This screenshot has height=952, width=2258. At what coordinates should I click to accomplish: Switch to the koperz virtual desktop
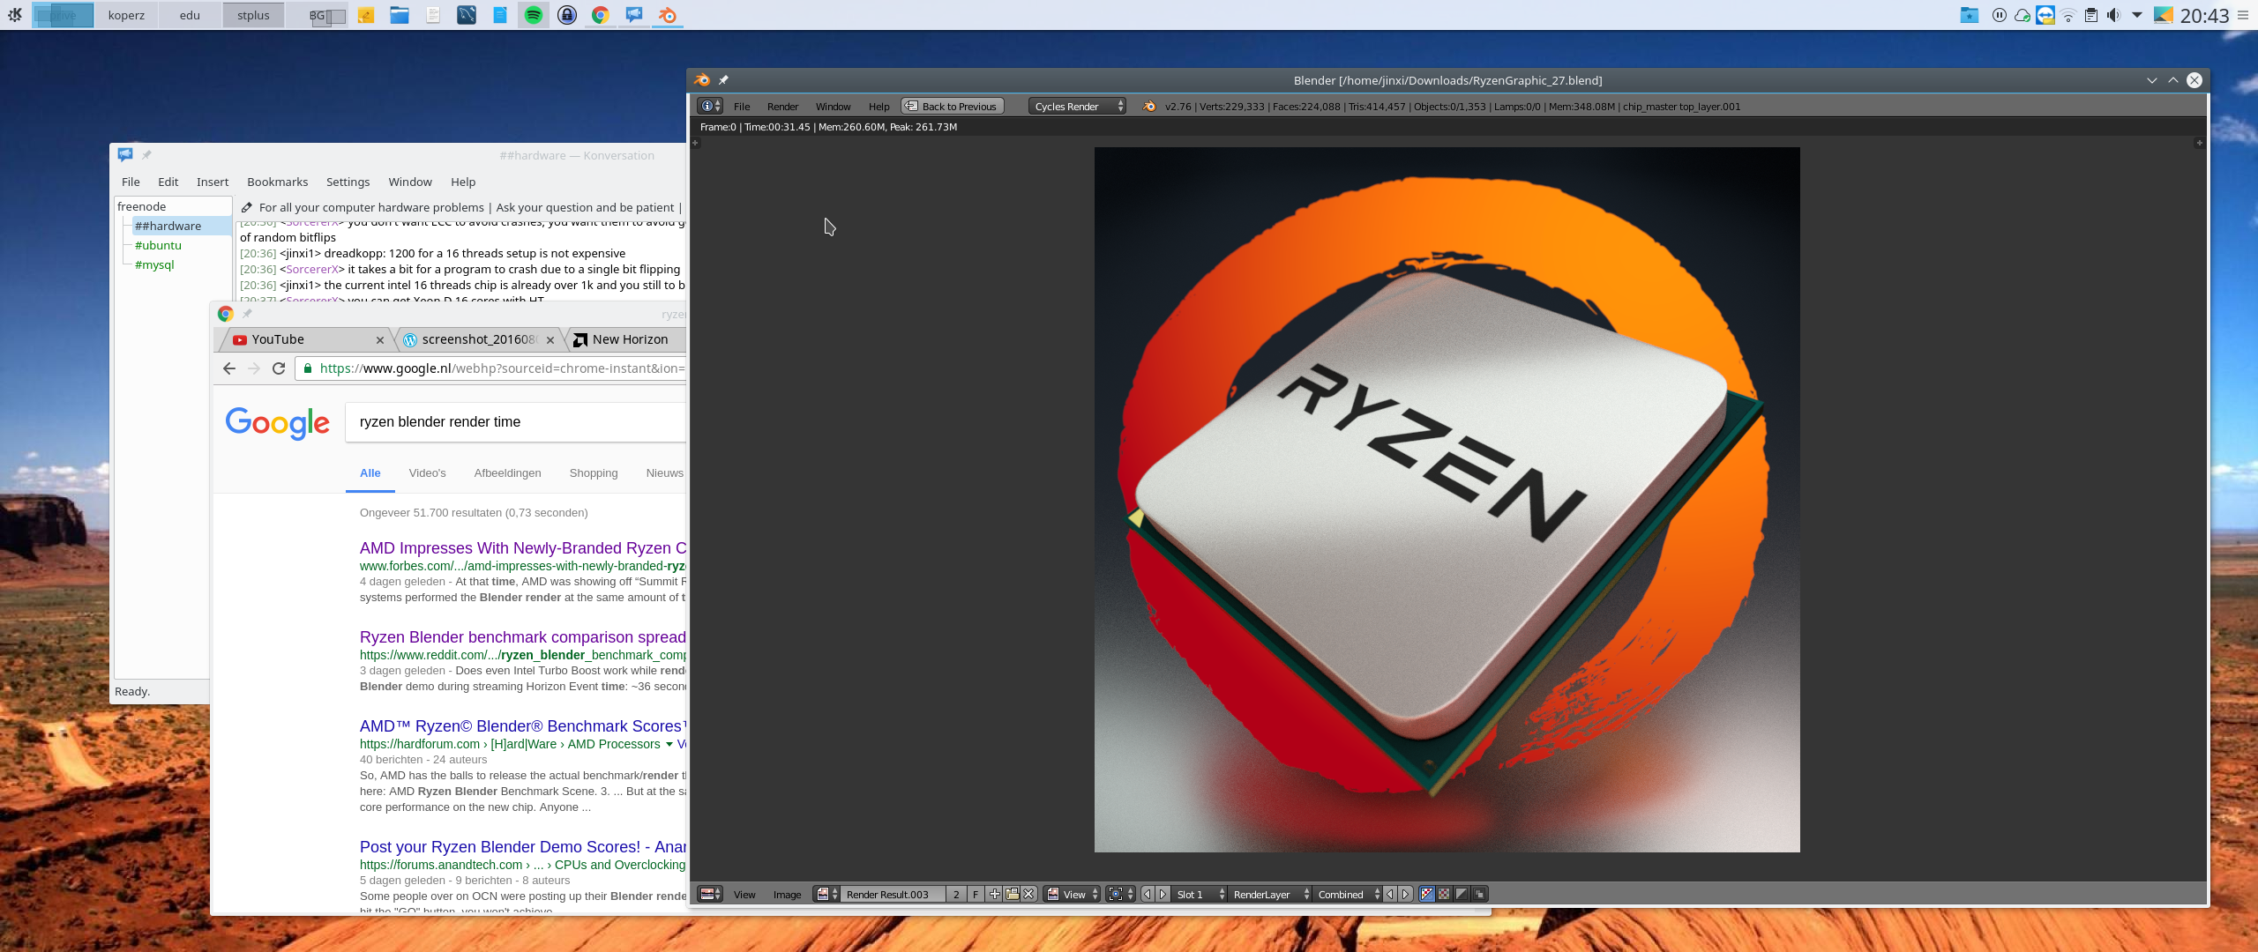(126, 15)
